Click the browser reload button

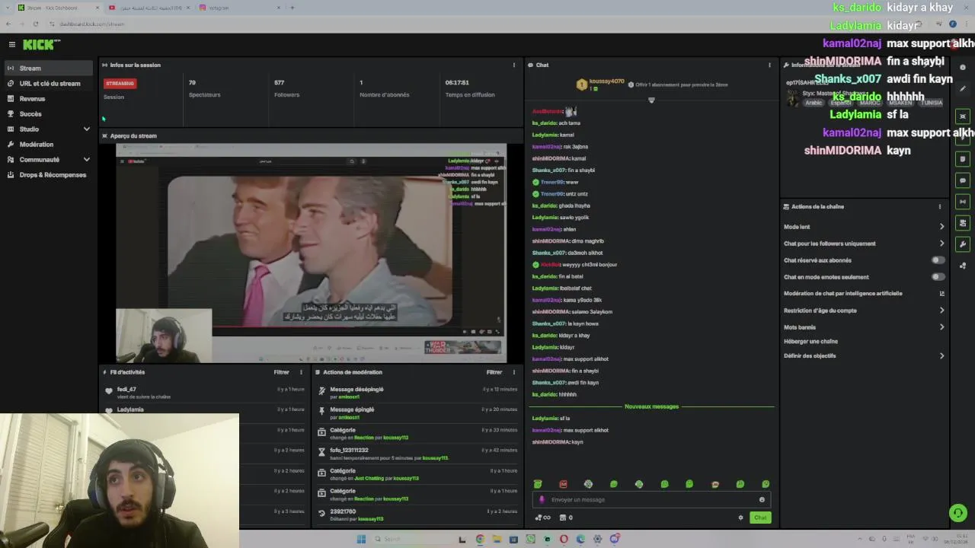coord(35,24)
